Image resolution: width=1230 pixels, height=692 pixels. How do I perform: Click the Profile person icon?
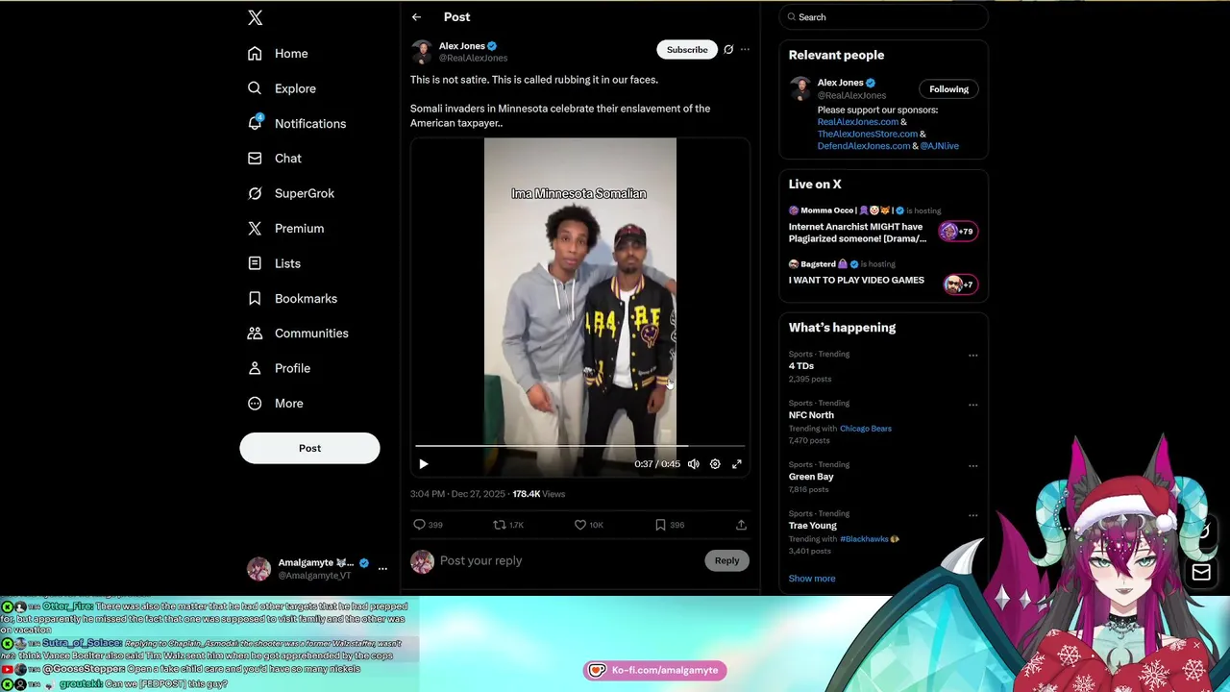click(x=255, y=368)
